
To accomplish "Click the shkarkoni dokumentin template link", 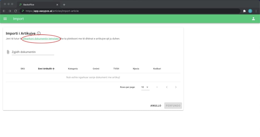I will click(41, 39).
